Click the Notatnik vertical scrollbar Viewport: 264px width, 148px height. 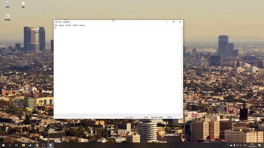pyautogui.click(x=182, y=70)
